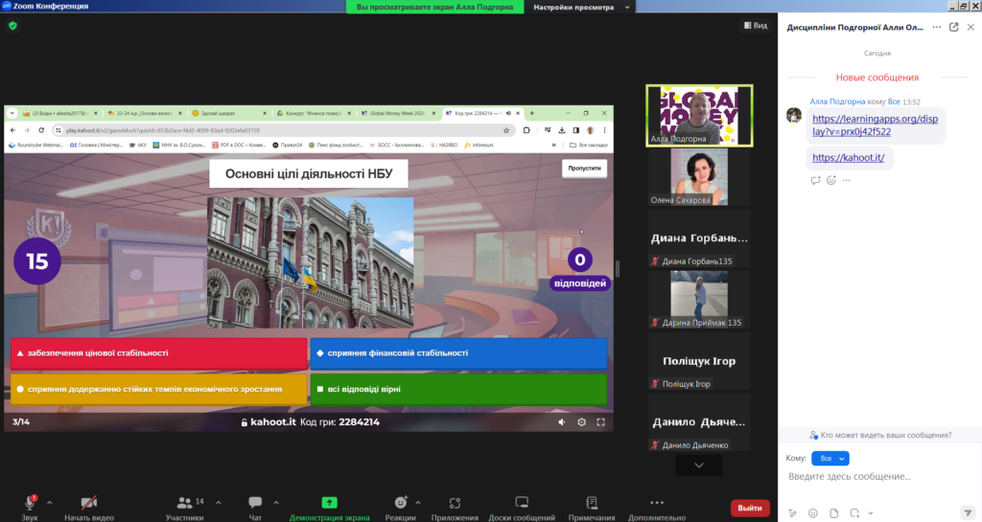Select Дарина Приймак 135 video tile

pyautogui.click(x=699, y=300)
